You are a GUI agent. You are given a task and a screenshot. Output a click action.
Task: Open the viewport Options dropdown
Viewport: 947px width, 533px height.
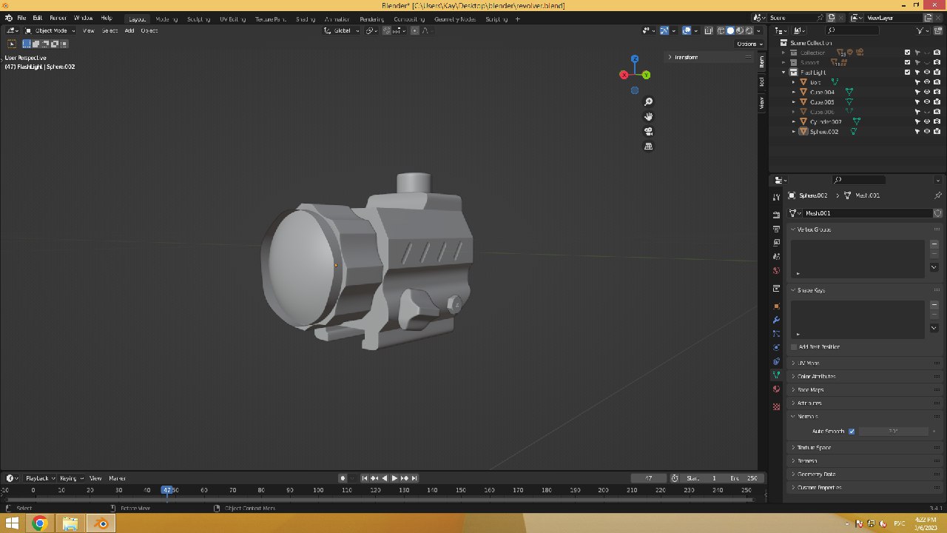[749, 44]
